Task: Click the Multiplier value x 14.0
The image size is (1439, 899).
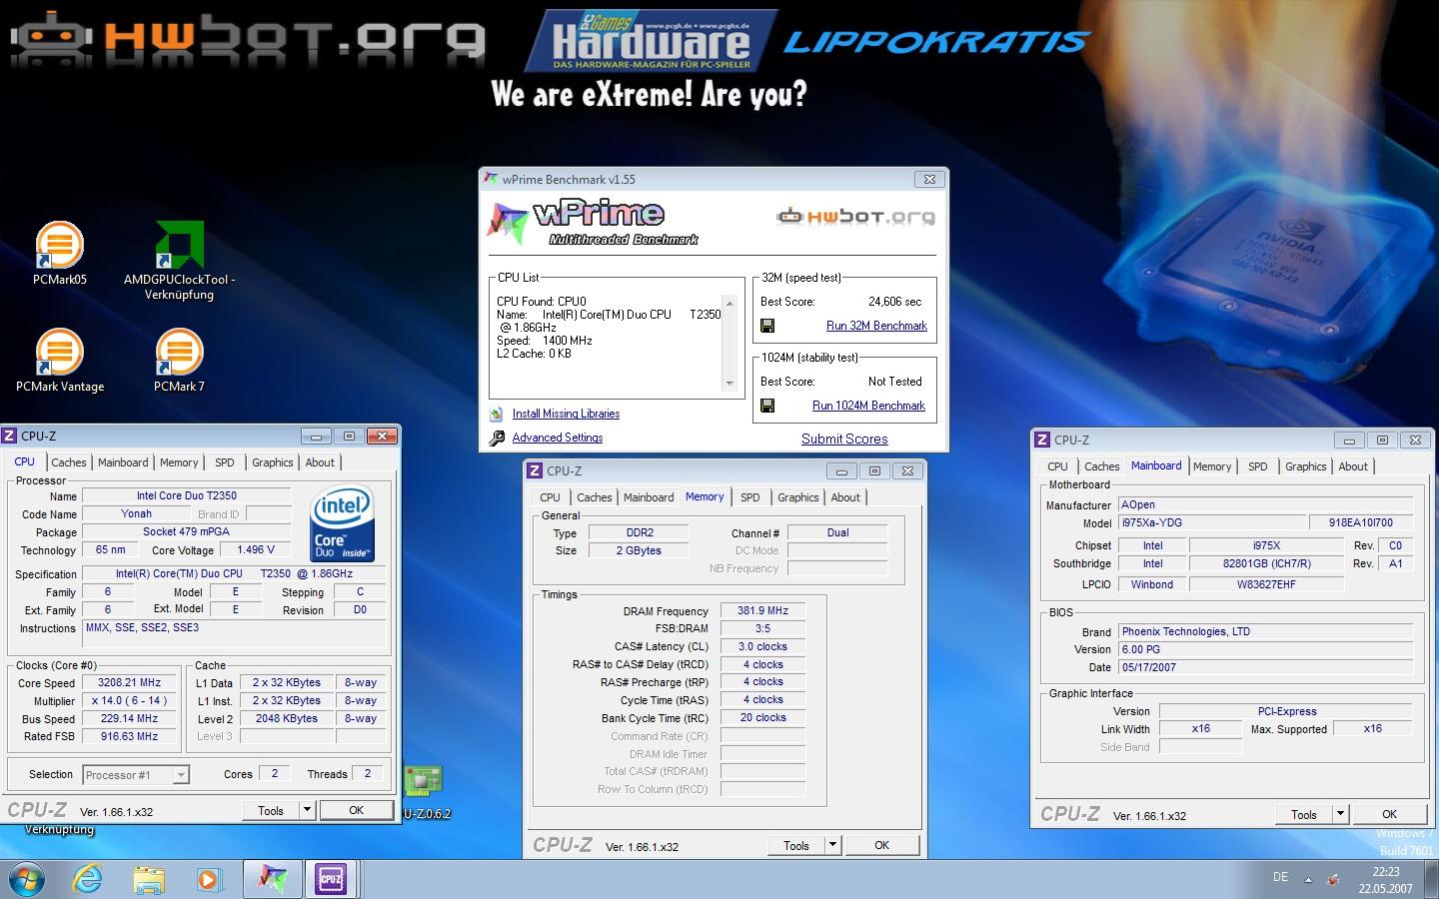Action: (x=128, y=701)
